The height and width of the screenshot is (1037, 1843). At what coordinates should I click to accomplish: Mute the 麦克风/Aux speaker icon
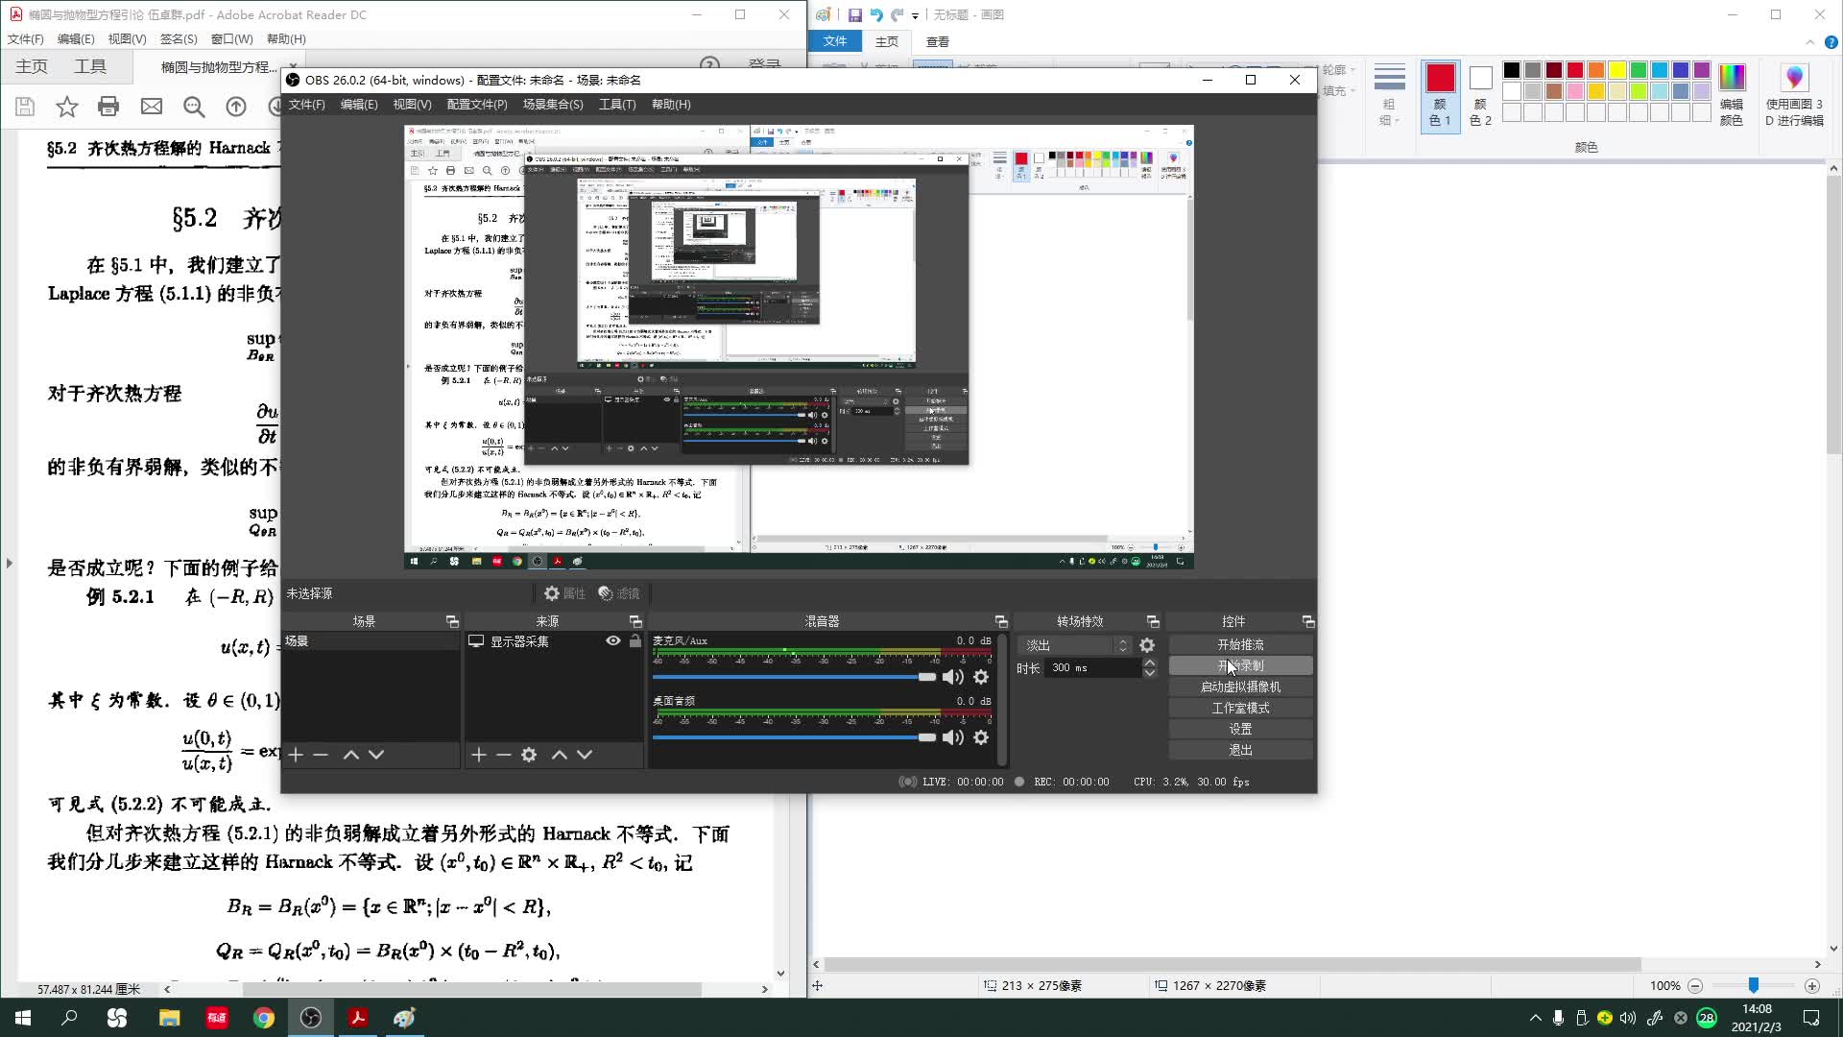[x=952, y=677]
